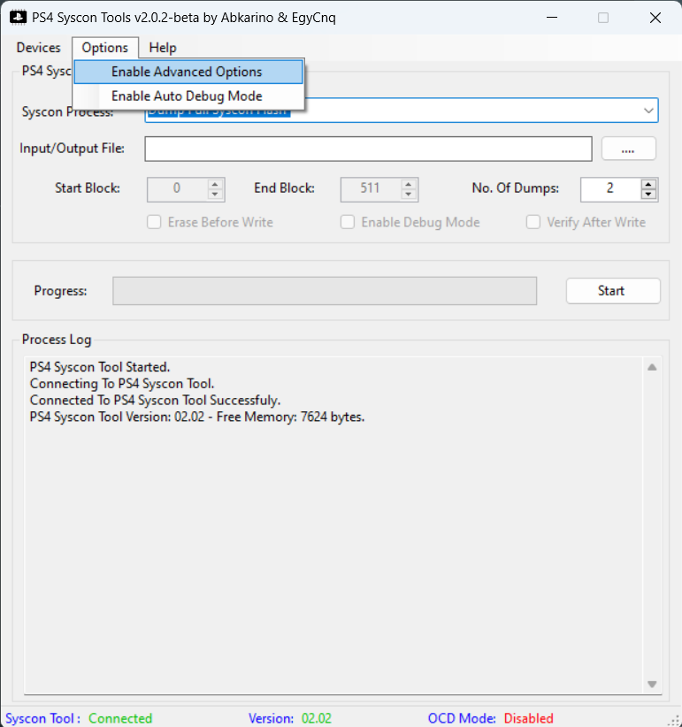Toggle Erase Before Write checkbox
Screen dimensions: 682x727
[x=154, y=222]
